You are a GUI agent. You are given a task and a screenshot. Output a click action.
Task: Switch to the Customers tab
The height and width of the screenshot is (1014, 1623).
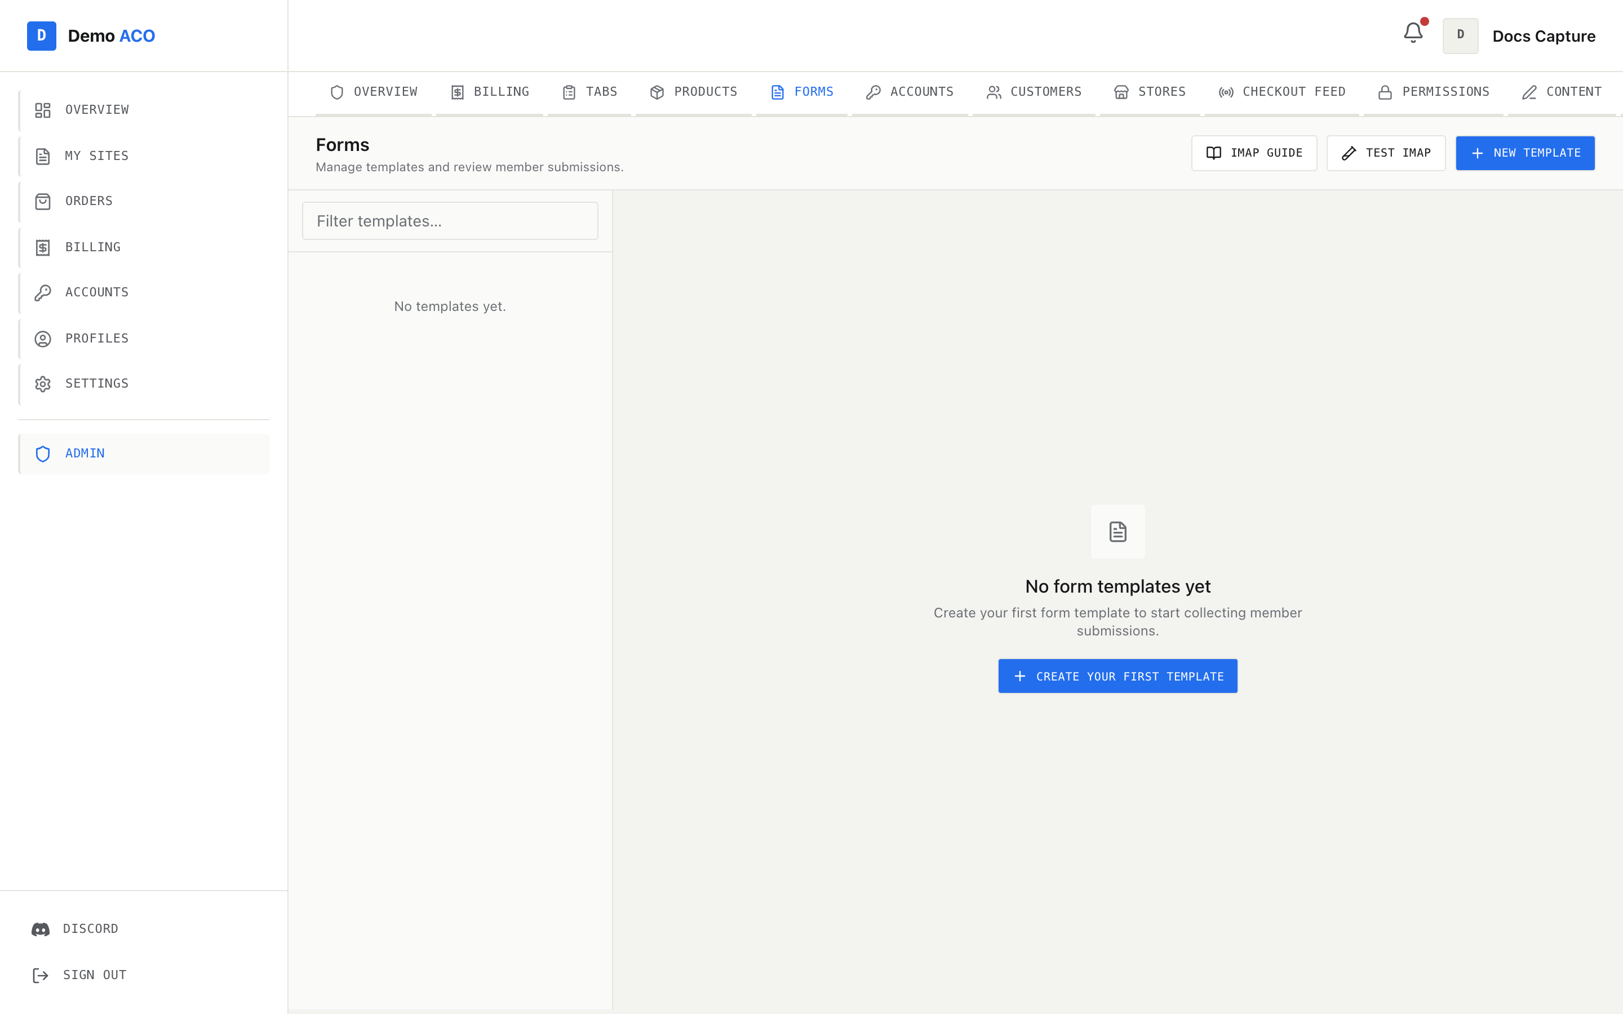point(1034,92)
